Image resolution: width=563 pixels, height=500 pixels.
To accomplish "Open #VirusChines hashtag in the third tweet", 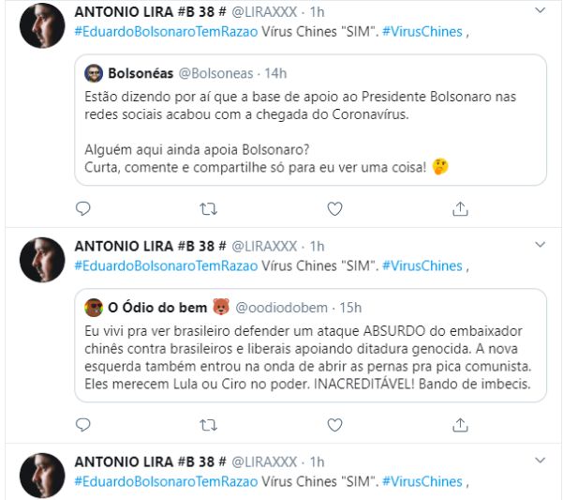I will (422, 481).
